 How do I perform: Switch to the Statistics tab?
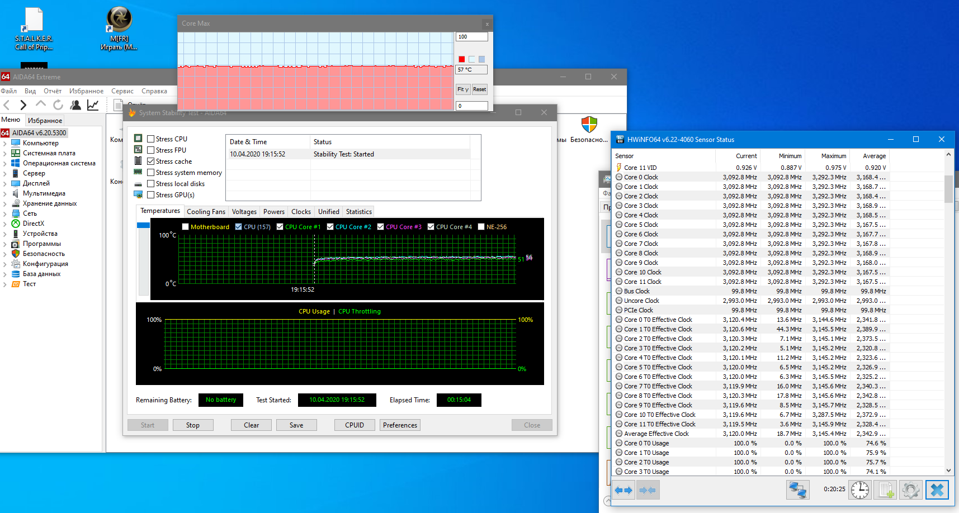tap(359, 212)
